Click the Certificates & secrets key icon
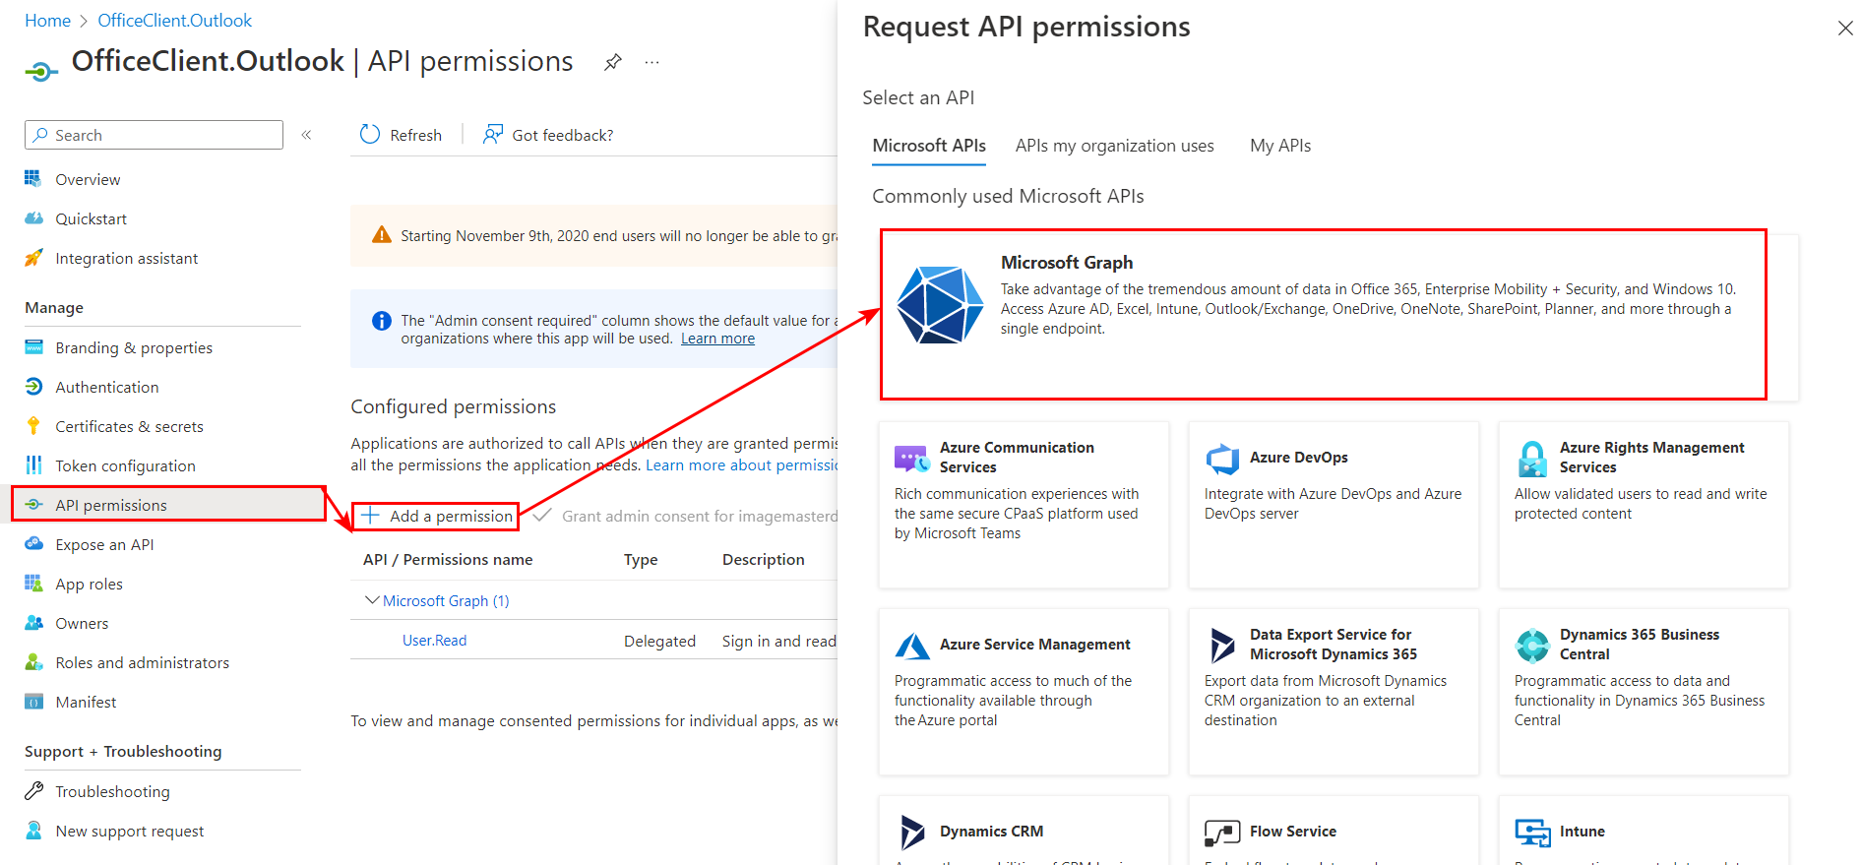 [33, 426]
